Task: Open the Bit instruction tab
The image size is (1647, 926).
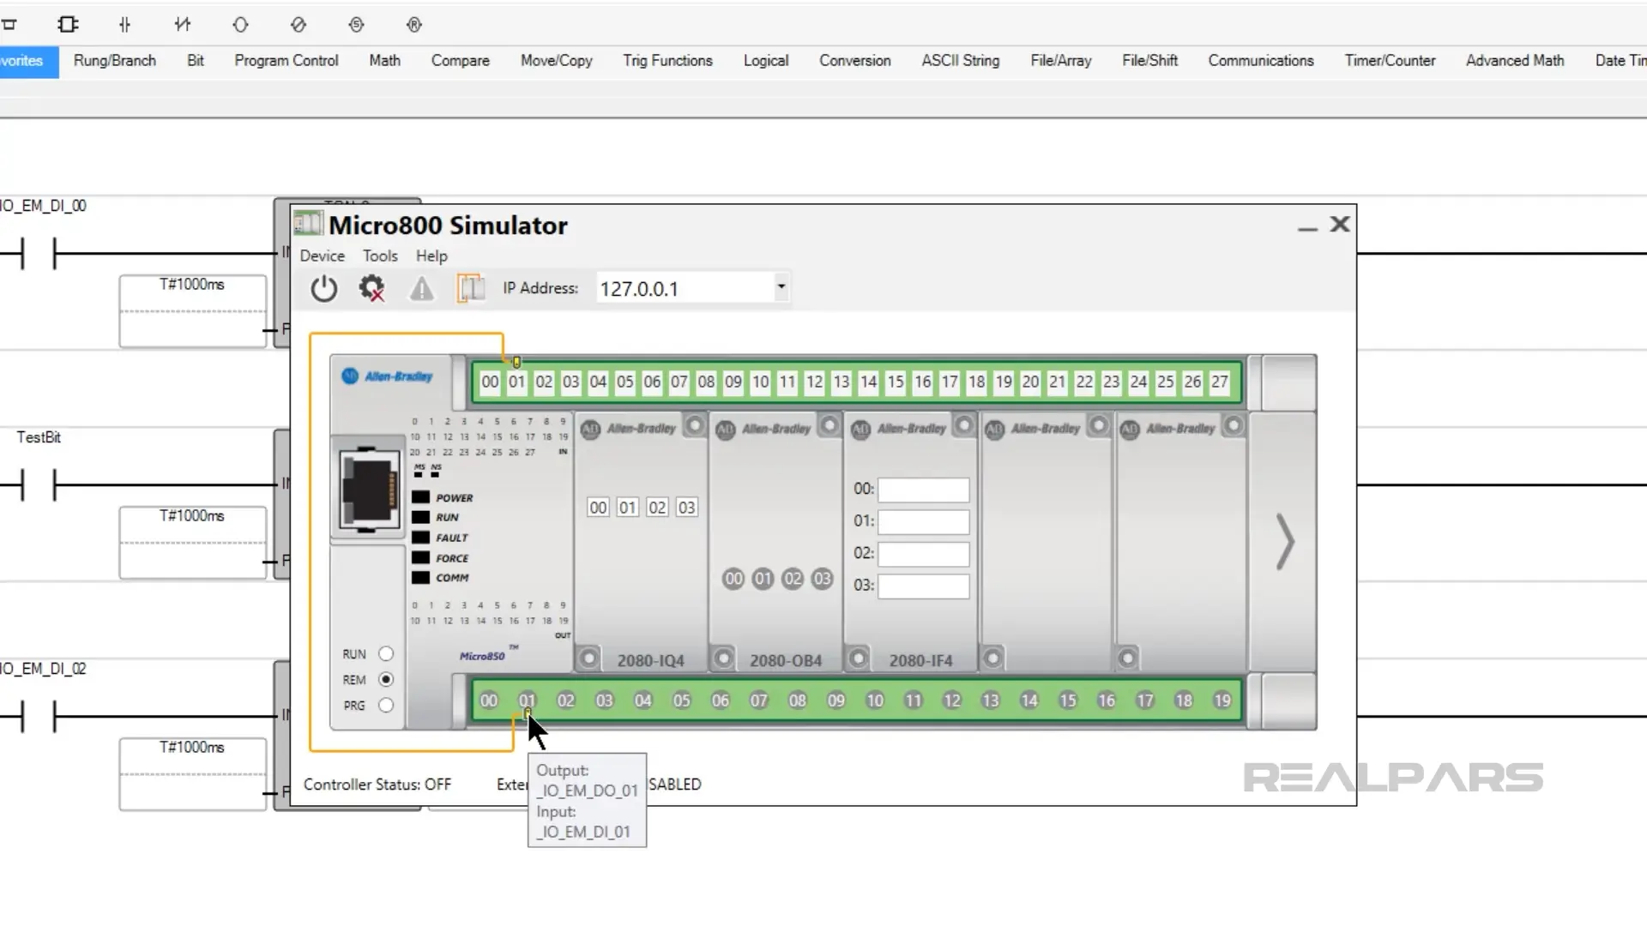Action: click(196, 61)
